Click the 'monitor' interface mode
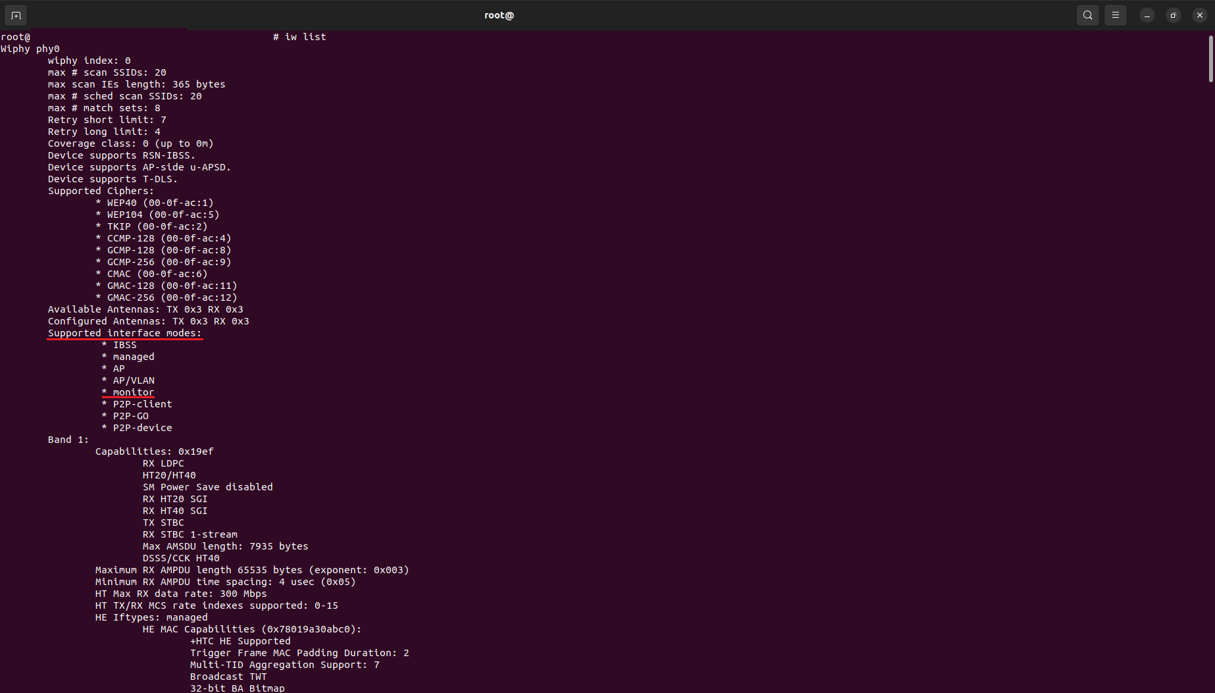The width and height of the screenshot is (1215, 693). click(x=128, y=392)
